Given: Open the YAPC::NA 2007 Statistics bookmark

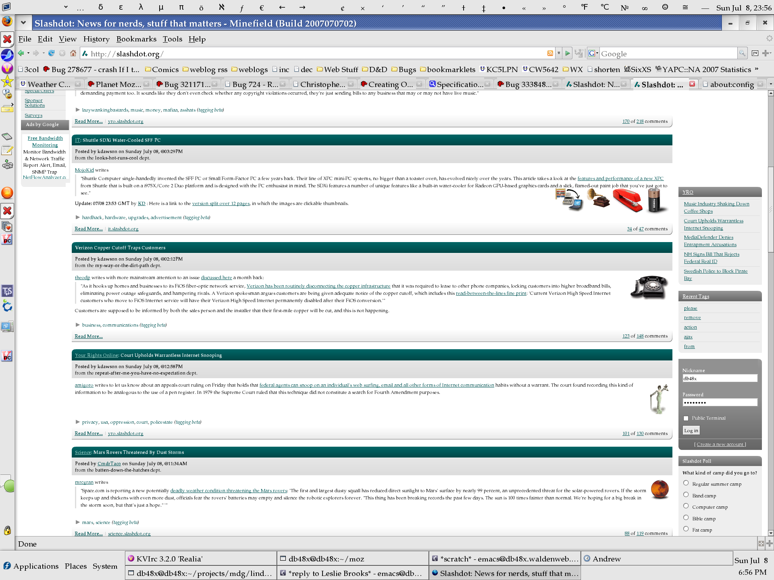Looking at the screenshot, I should [703, 69].
